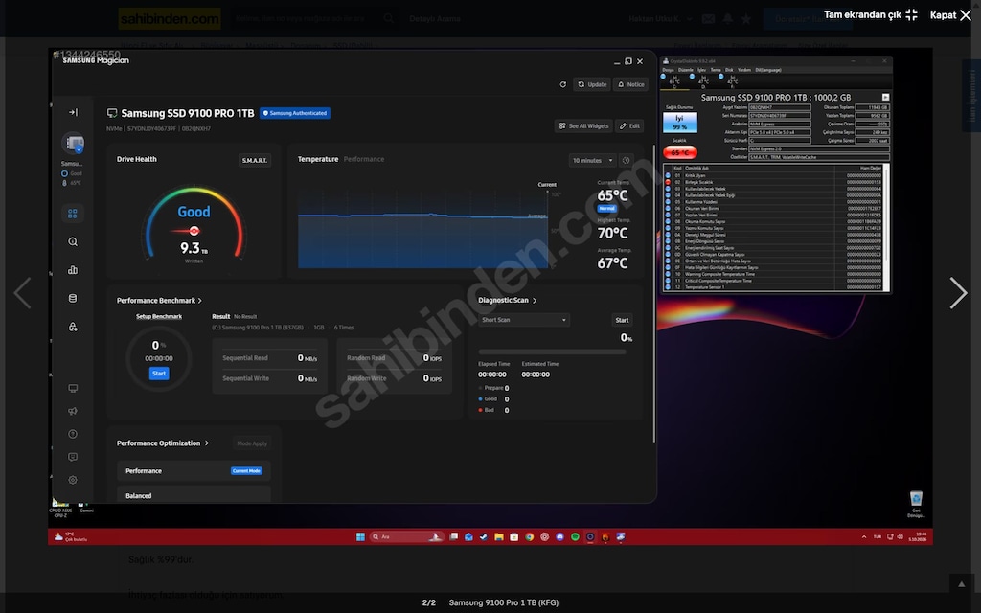This screenshot has width=981, height=613.
Task: Click the refresh icon next to Update
Action: click(x=562, y=84)
